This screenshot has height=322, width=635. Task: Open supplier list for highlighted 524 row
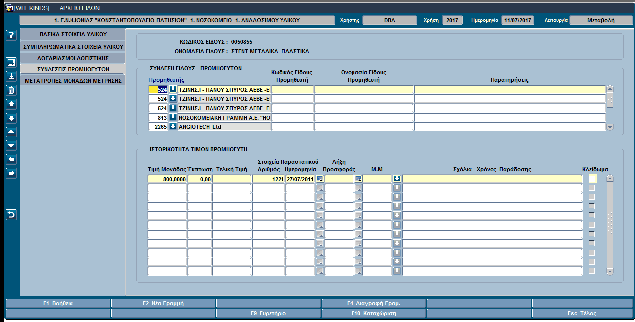(173, 89)
